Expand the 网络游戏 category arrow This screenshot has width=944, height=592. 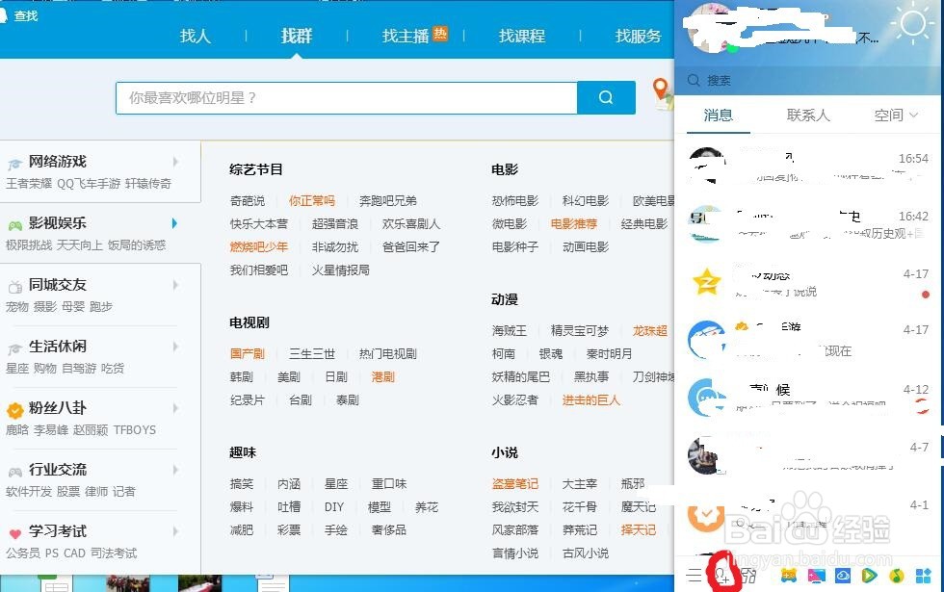pyautogui.click(x=175, y=162)
